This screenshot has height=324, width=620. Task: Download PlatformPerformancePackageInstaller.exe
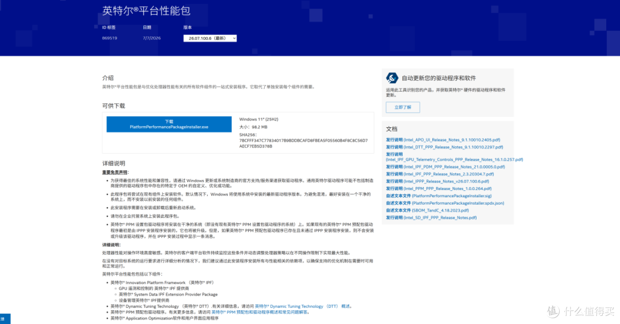click(x=169, y=124)
